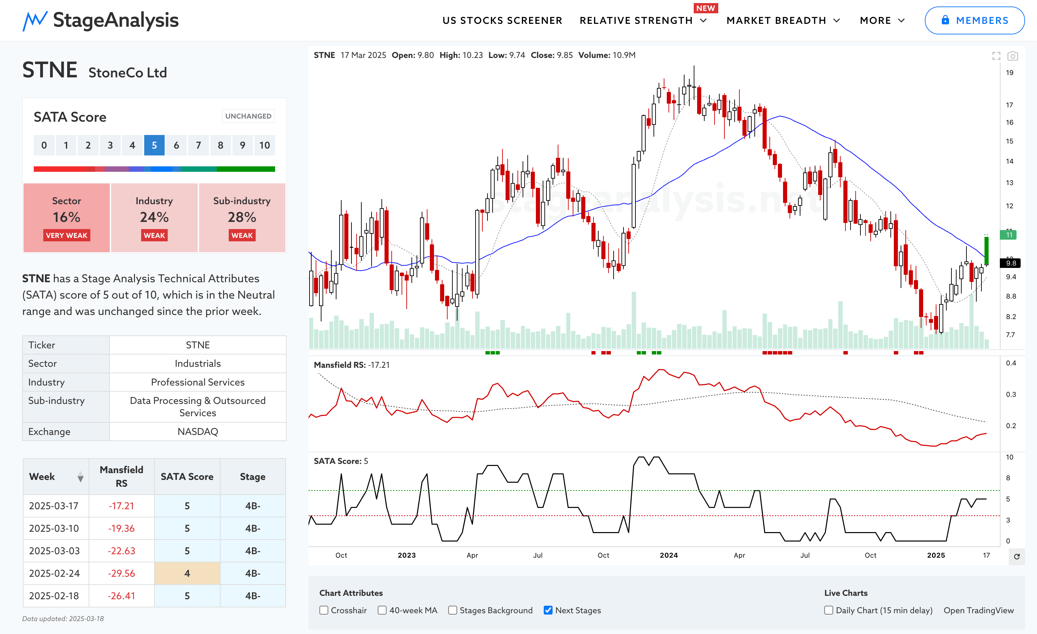
Task: Click highlighted SATA score 4 cell
Action: click(187, 573)
